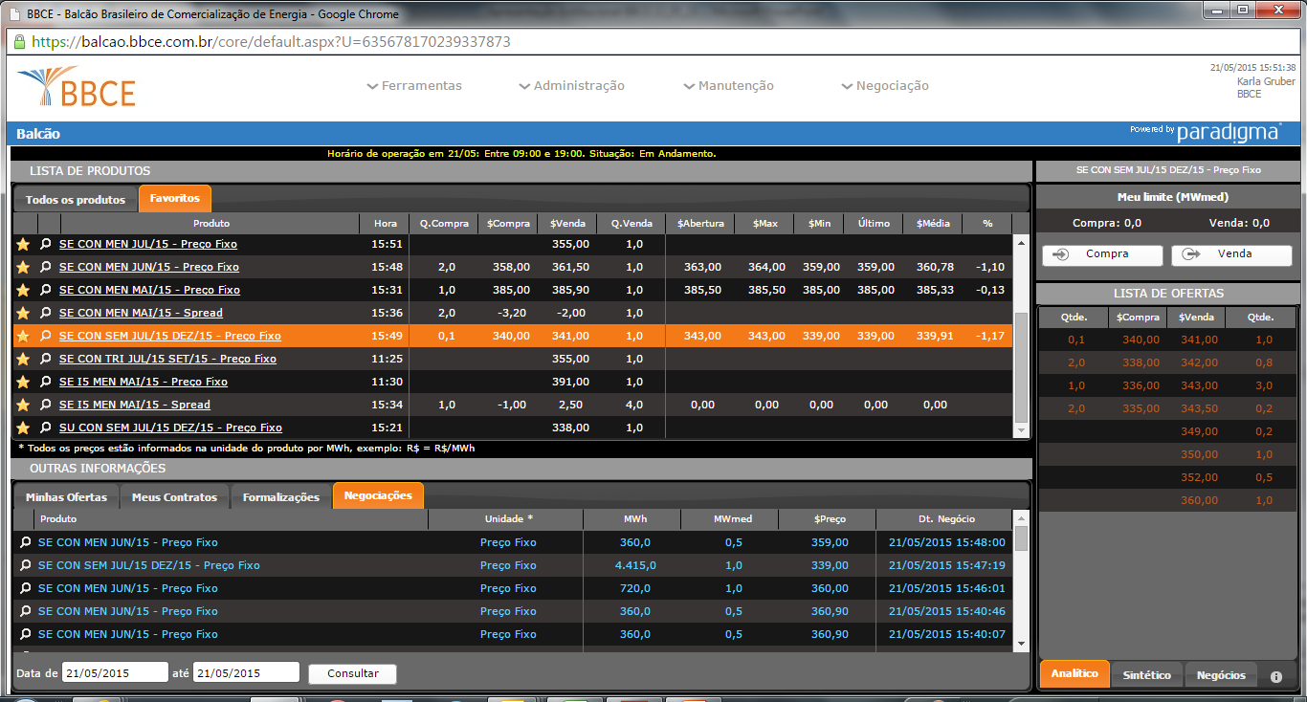Sort negotiations by $Preço header
The height and width of the screenshot is (702, 1307).
pyautogui.click(x=827, y=518)
